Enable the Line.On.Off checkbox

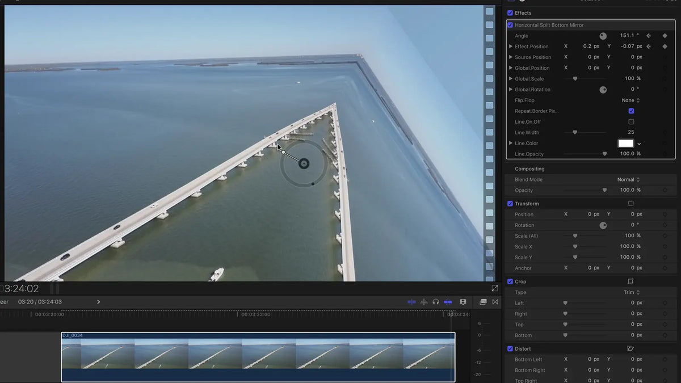coord(631,122)
